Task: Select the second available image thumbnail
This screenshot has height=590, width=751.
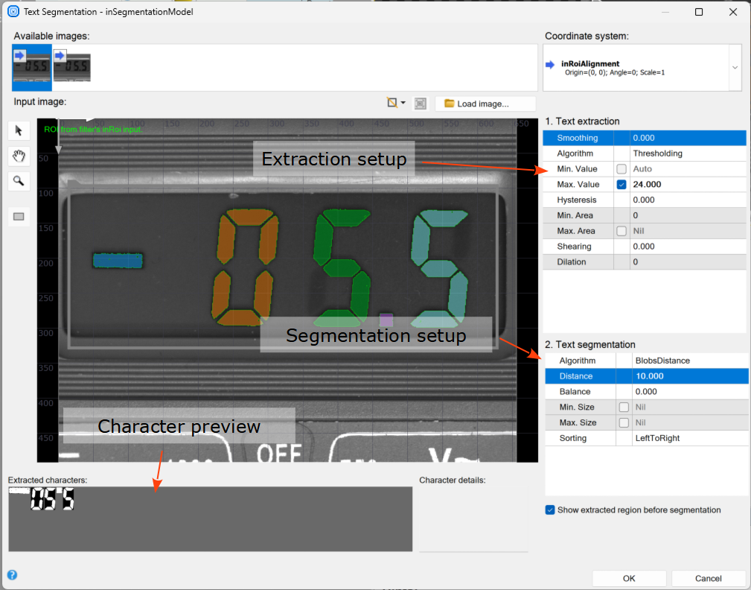Action: pos(71,66)
